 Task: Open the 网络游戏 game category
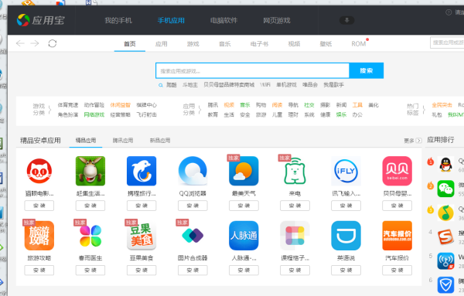[x=94, y=114]
